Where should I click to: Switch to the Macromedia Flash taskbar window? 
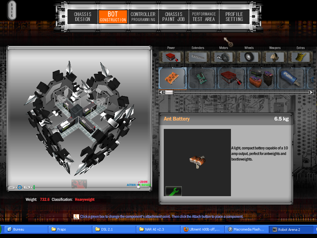pos(247,229)
